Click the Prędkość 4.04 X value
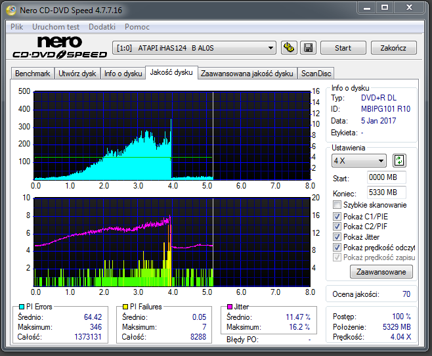Viewport: 432px width, 356px height. coord(401,337)
